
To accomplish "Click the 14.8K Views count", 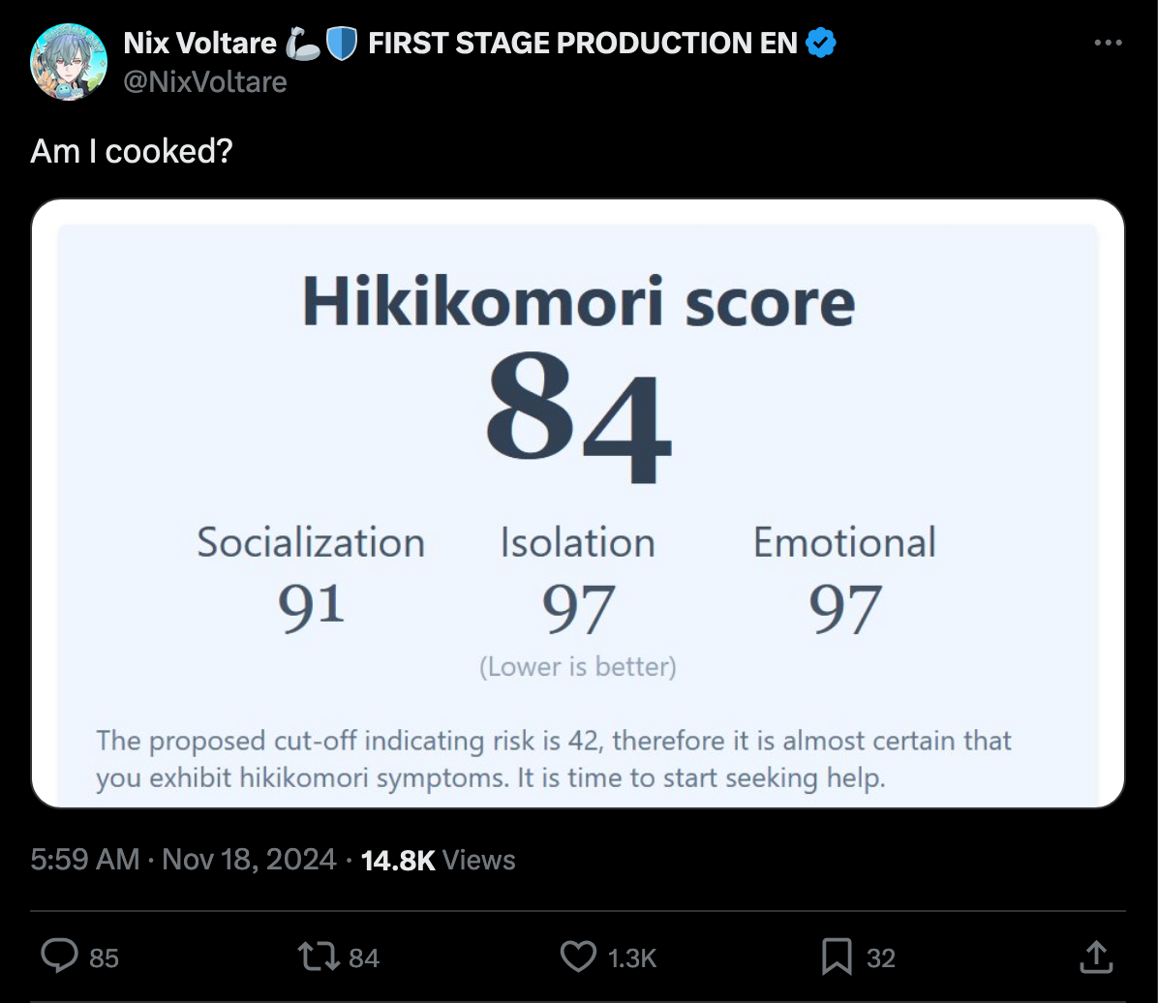I will [x=438, y=860].
